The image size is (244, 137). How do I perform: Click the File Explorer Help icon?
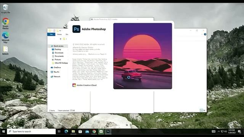tap(205, 34)
